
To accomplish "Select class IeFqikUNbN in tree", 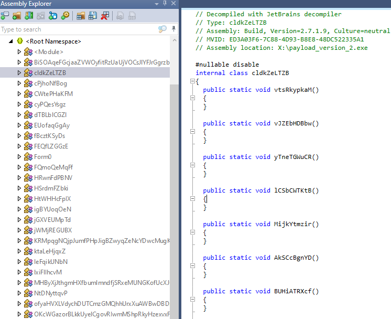I will 51,261.
